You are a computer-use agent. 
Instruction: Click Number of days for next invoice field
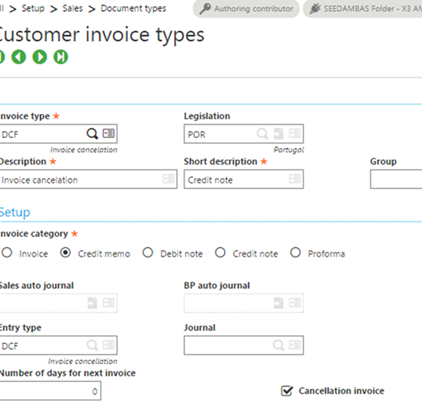(x=50, y=391)
